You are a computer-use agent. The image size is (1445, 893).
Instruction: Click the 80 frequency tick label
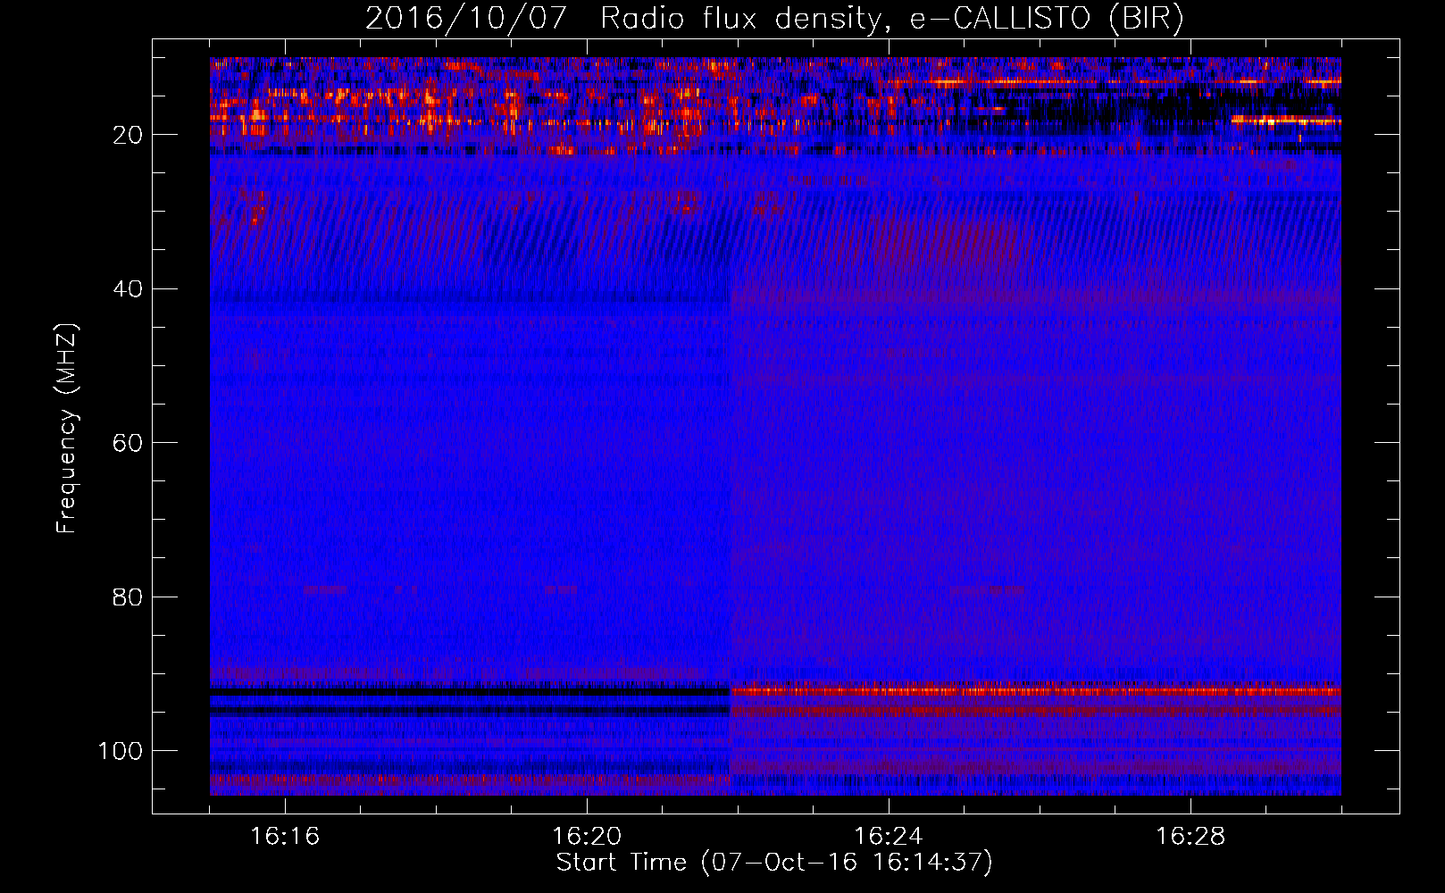(129, 597)
